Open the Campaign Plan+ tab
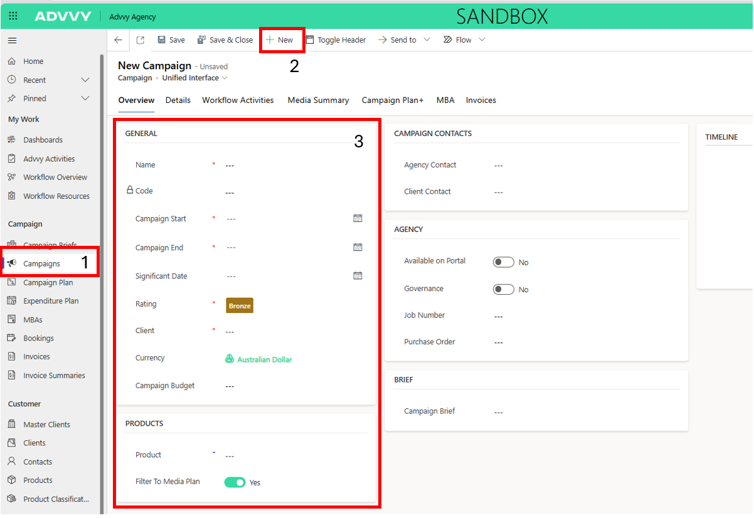Image resolution: width=754 pixels, height=518 pixels. point(393,100)
